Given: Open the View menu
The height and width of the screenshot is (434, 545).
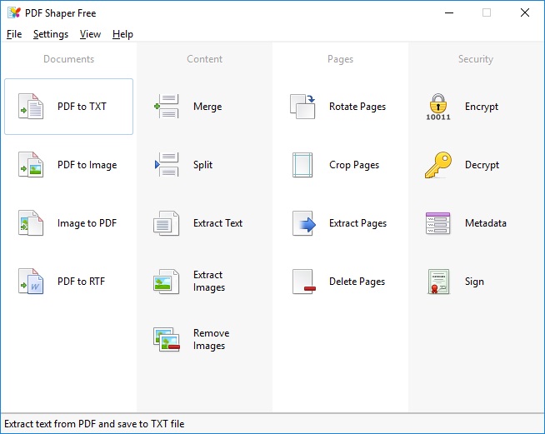Looking at the screenshot, I should [90, 34].
